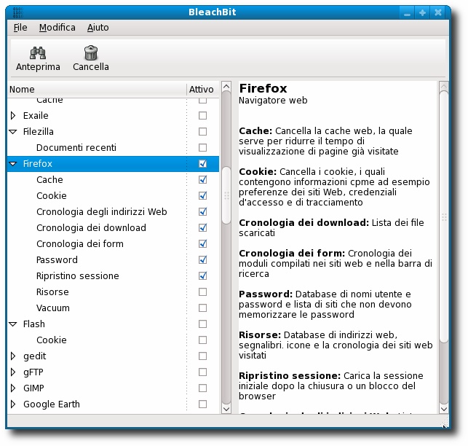Screen dimensions: 468x446
Task: Click the BleachBit title bar app icon
Action: [17, 12]
